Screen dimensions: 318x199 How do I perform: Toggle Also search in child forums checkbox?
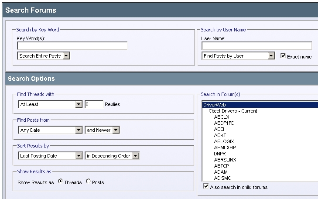[x=206, y=186]
